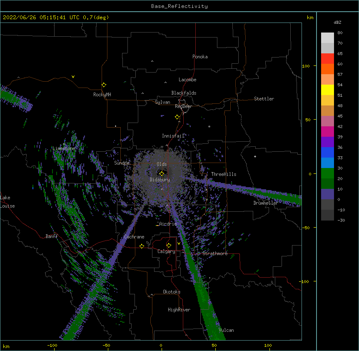Click the green 20-30 dBZ legend swatch

[x=327, y=173]
